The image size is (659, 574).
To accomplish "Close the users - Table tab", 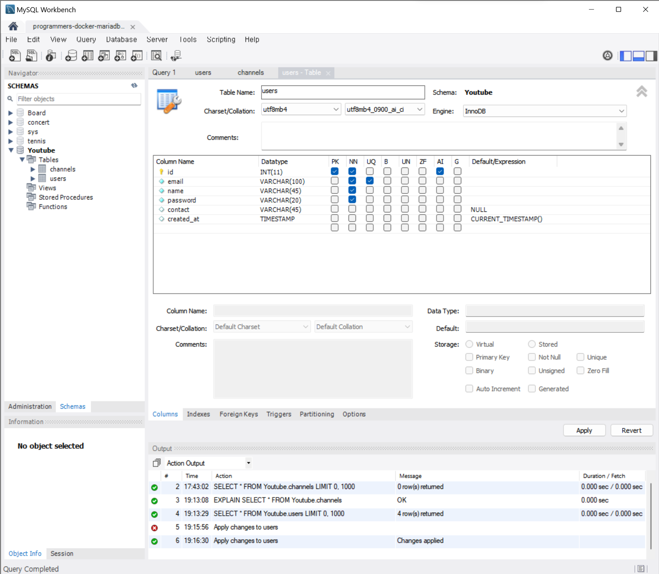I will (x=328, y=73).
